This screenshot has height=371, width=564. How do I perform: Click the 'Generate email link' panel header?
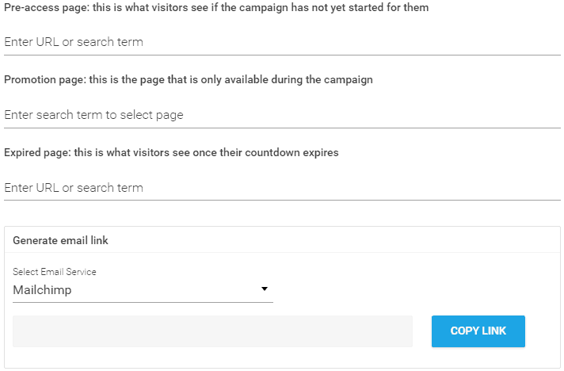(61, 240)
